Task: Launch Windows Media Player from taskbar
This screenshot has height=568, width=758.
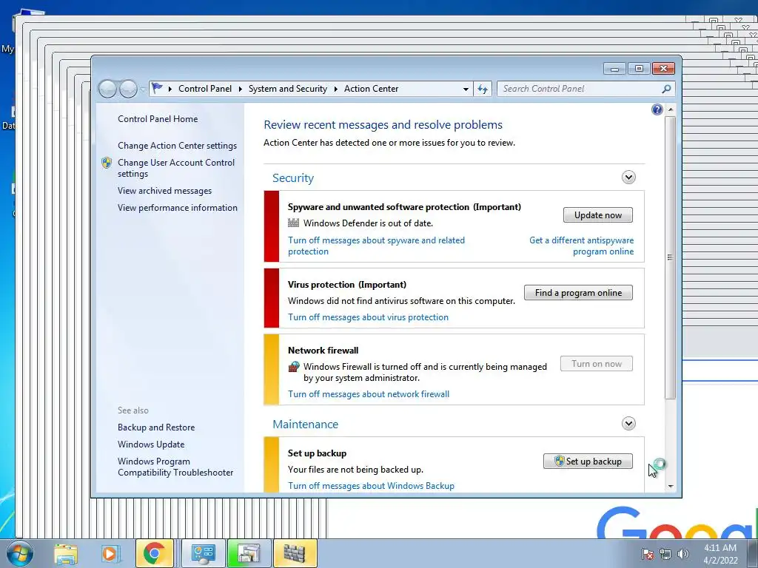Action: pyautogui.click(x=110, y=553)
